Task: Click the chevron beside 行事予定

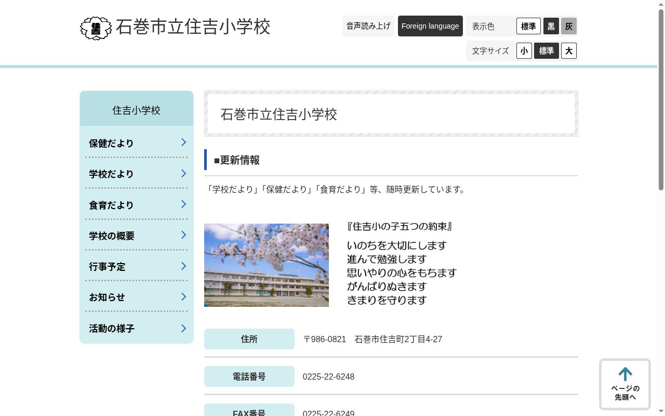Action: click(183, 266)
